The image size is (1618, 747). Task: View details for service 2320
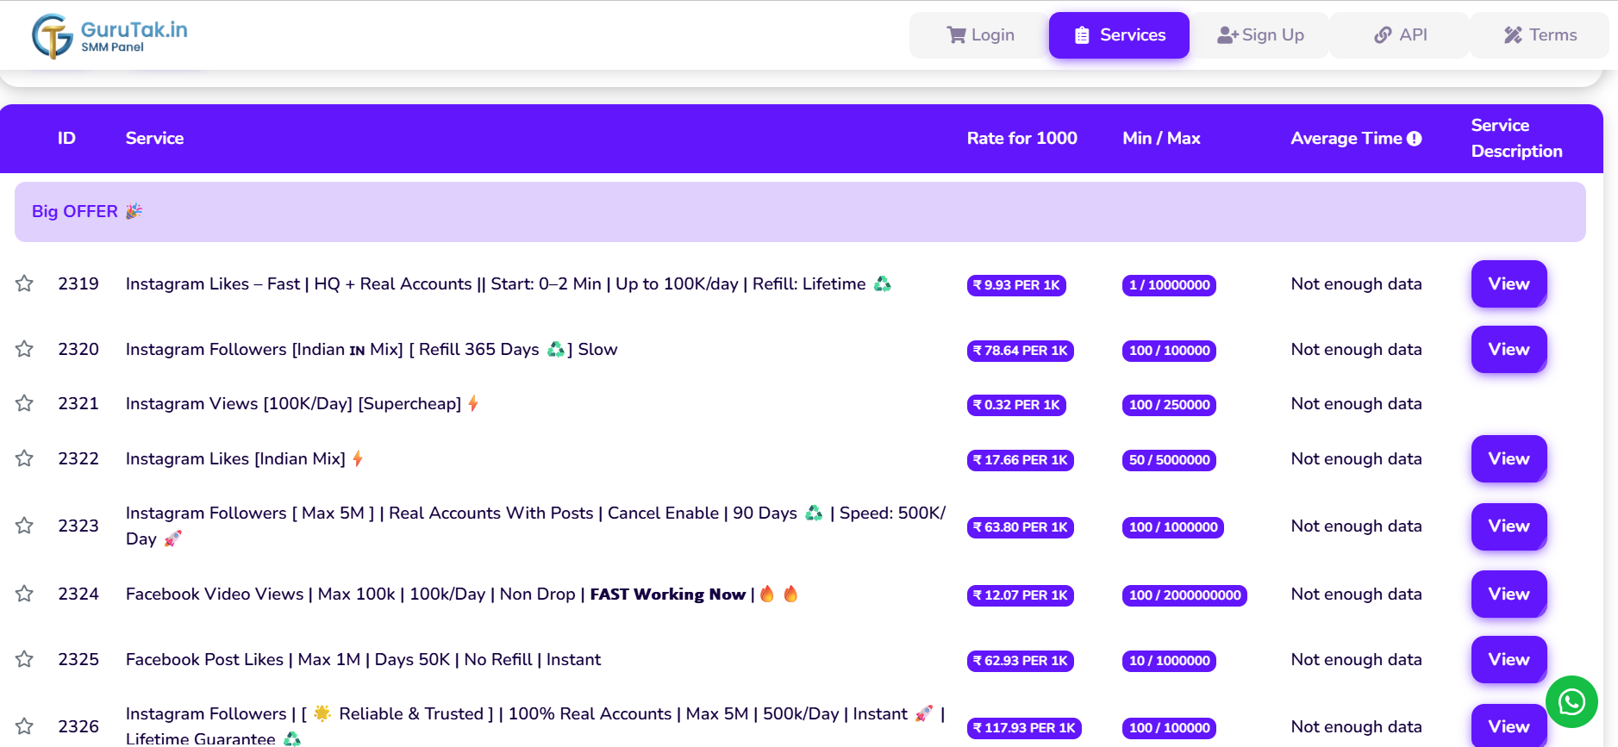(1509, 349)
